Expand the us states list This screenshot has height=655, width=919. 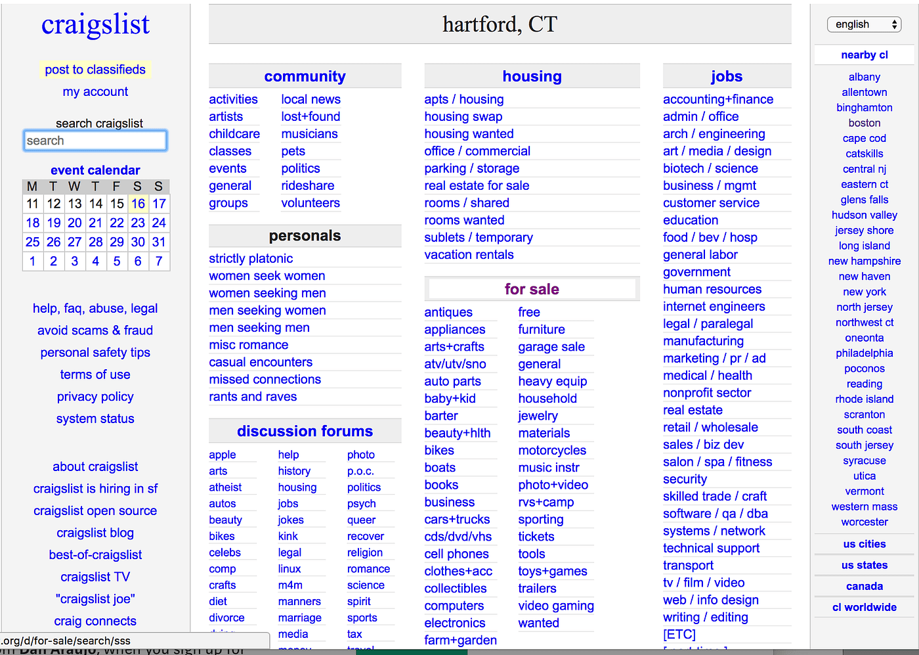tap(865, 565)
